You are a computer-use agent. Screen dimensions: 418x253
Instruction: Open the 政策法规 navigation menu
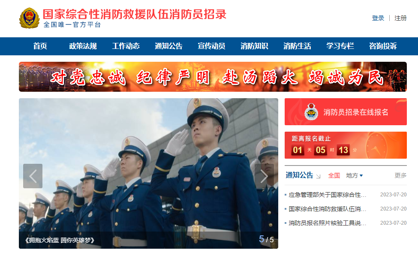pos(83,46)
